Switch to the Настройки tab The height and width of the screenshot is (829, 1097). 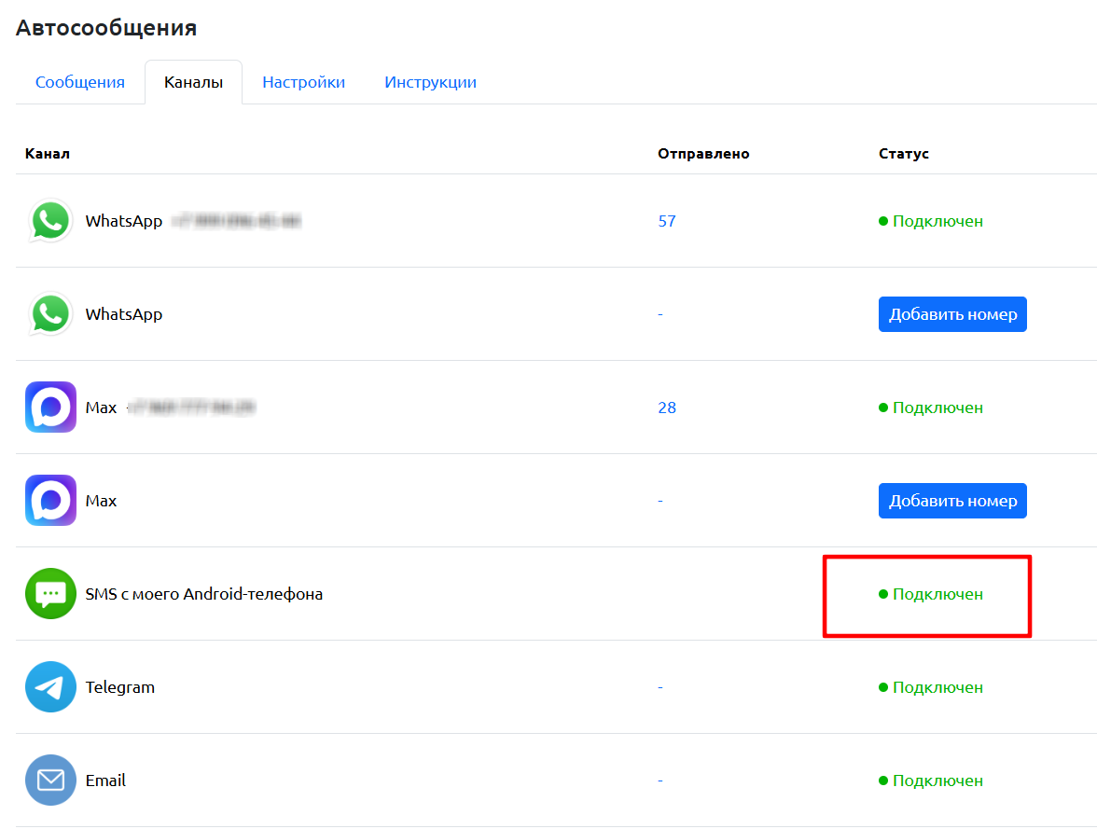[304, 83]
